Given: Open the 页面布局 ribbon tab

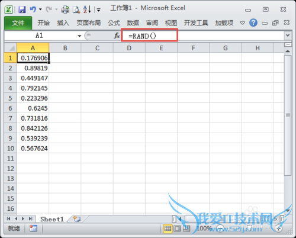Looking at the screenshot, I should [x=89, y=23].
